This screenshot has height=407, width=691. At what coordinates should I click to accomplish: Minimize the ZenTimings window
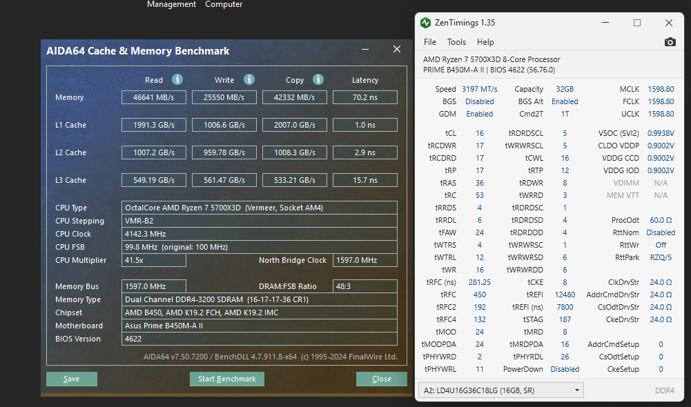click(605, 23)
